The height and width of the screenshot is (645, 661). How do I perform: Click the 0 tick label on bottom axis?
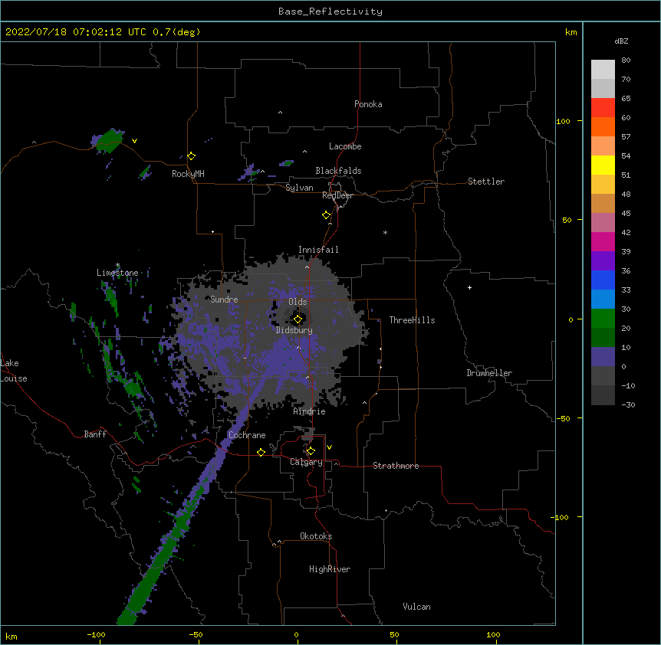[x=296, y=635]
